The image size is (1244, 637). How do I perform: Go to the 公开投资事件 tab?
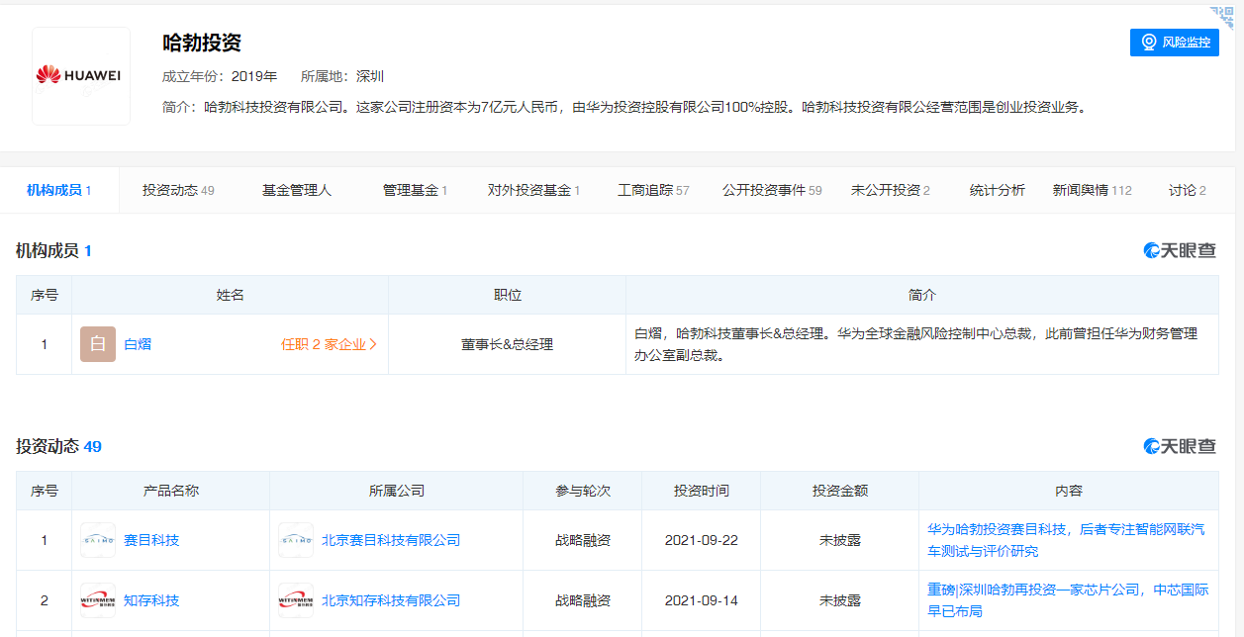(772, 190)
